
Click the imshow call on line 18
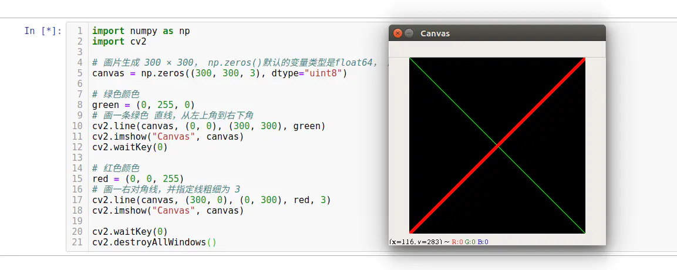pyautogui.click(x=168, y=211)
